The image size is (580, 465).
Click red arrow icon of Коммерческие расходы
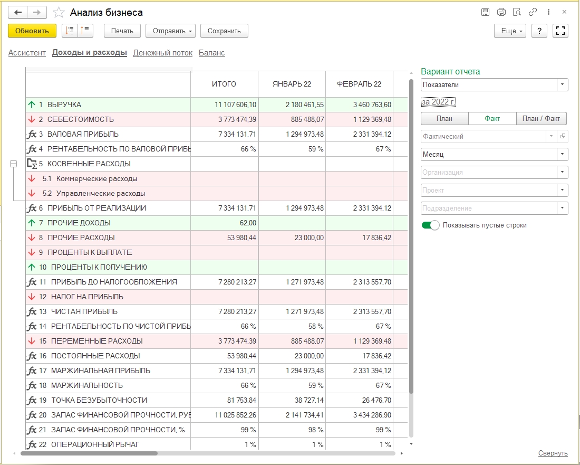32,179
